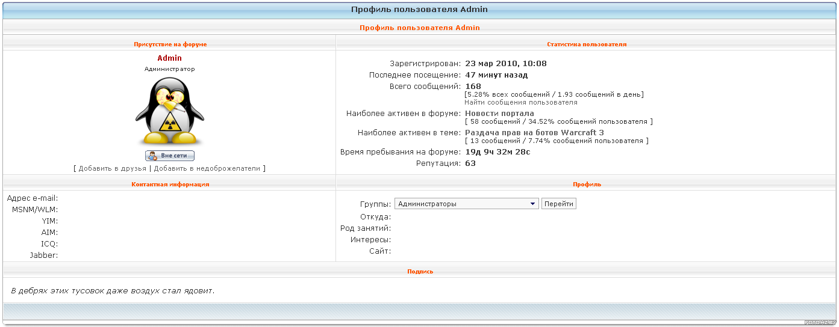Click the "Присутствие на форуме" section header
Image resolution: width=839 pixels, height=327 pixels.
click(x=170, y=44)
